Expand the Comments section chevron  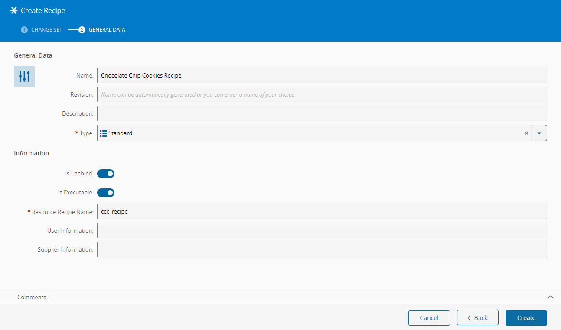click(x=550, y=297)
